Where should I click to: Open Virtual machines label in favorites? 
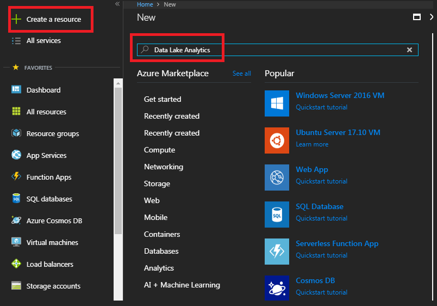click(x=52, y=242)
